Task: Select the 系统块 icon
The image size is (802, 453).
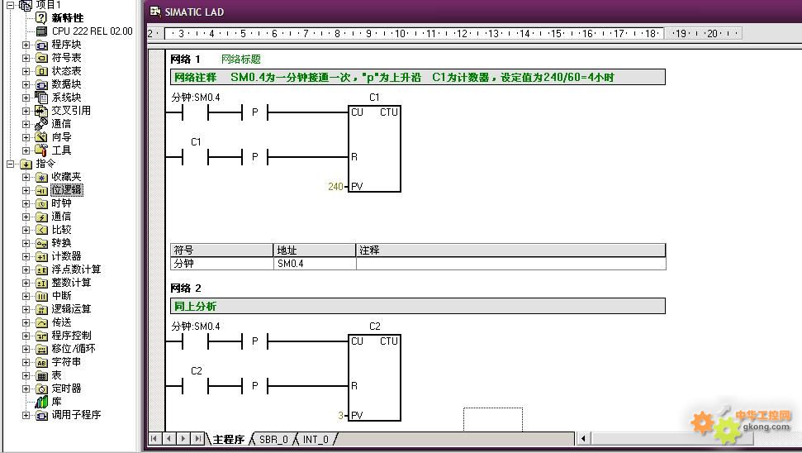Action: (41, 98)
